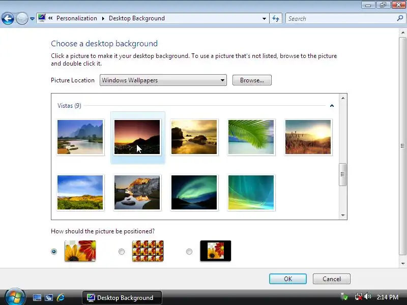Open the Picture Location dropdown
The width and height of the screenshot is (407, 305).
pos(163,80)
